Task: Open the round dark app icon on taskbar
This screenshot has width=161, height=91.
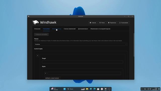Action: tap(109, 89)
